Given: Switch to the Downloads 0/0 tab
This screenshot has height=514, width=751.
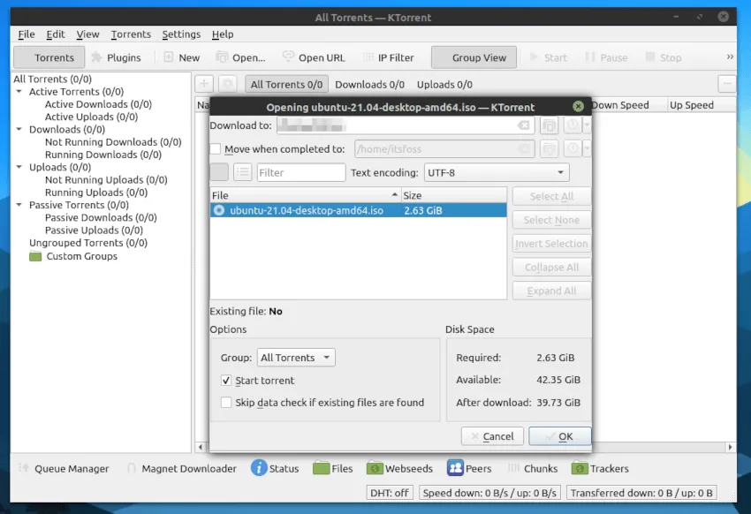Looking at the screenshot, I should [x=369, y=85].
